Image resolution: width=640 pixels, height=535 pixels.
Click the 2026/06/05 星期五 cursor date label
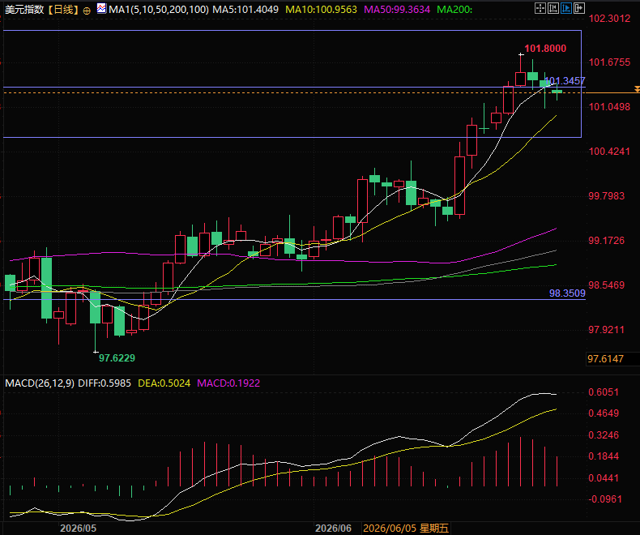point(406,528)
